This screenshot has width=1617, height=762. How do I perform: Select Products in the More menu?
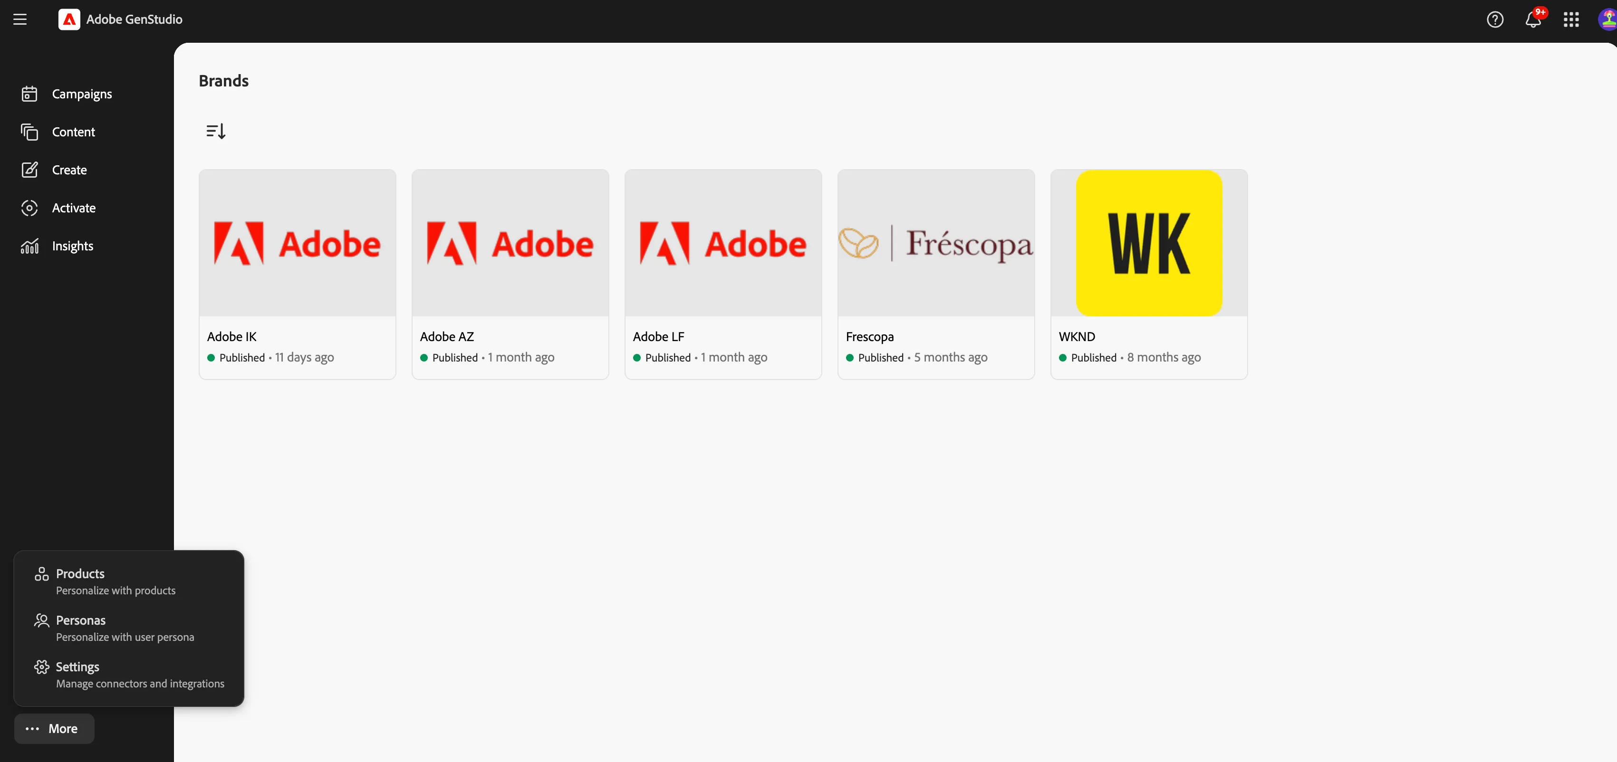tap(129, 581)
